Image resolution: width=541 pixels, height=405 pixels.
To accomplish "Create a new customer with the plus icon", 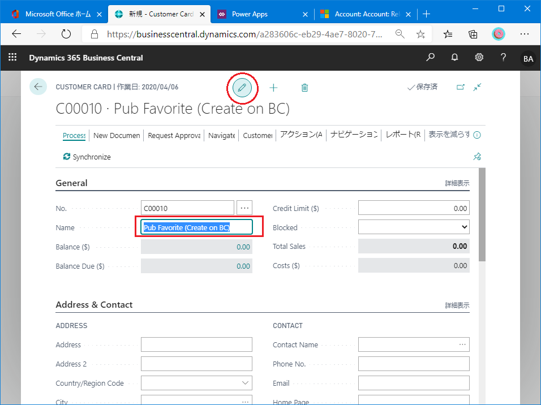I will [x=273, y=88].
